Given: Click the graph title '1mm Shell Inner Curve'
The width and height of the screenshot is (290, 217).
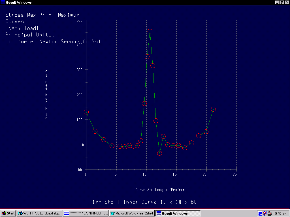Looking at the screenshot, I should pyautogui.click(x=144, y=202).
